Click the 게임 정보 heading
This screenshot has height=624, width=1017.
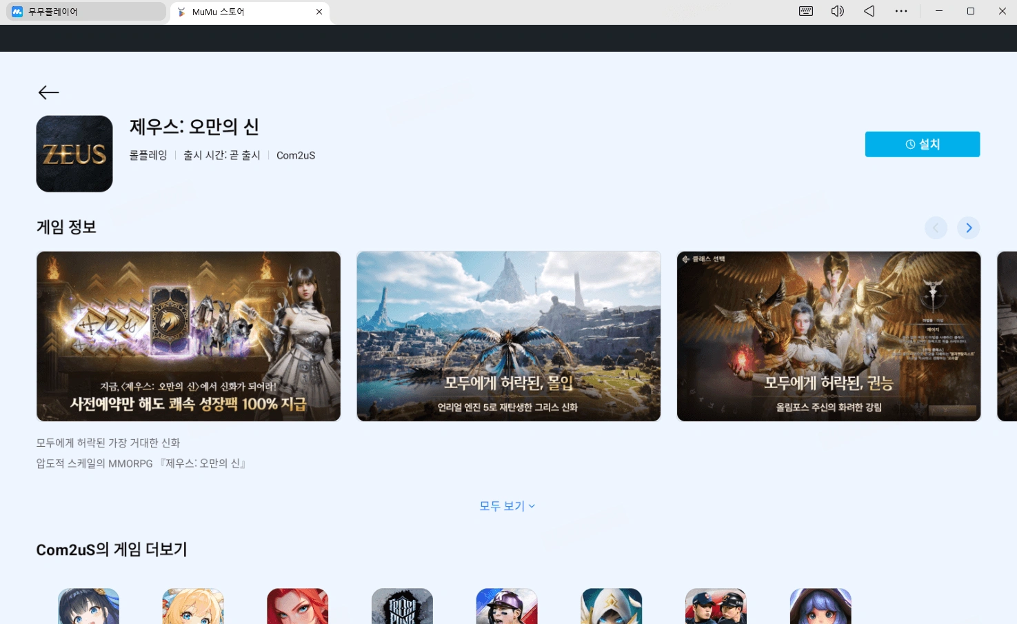point(66,227)
